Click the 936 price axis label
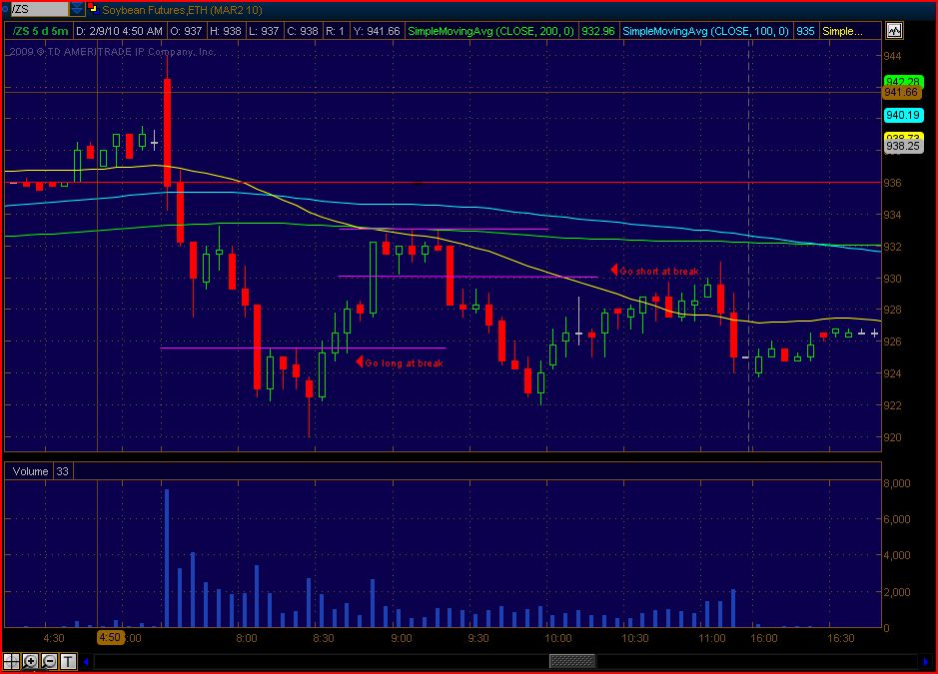The image size is (938, 674). [892, 183]
